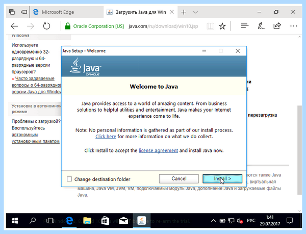Click Java installer taskbar icon
The height and width of the screenshot is (234, 306).
pyautogui.click(x=141, y=221)
